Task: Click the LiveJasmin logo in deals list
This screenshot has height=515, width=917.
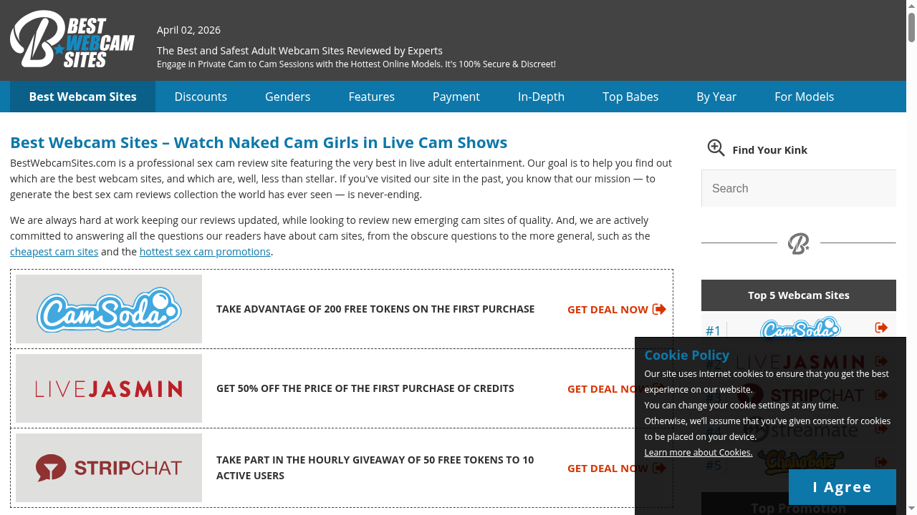Action: click(109, 388)
